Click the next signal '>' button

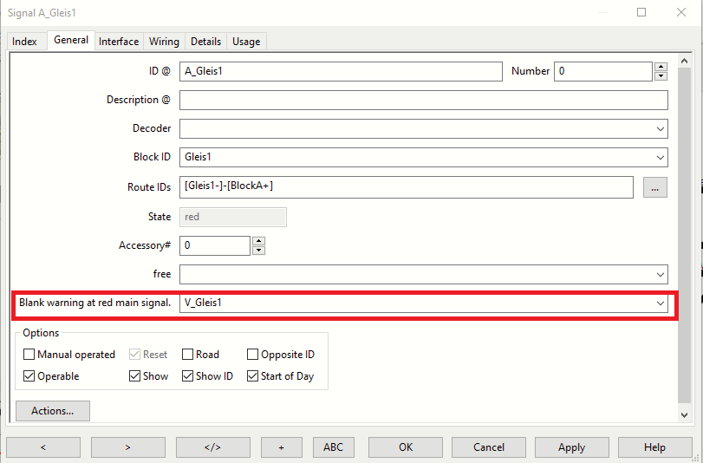coord(127,447)
